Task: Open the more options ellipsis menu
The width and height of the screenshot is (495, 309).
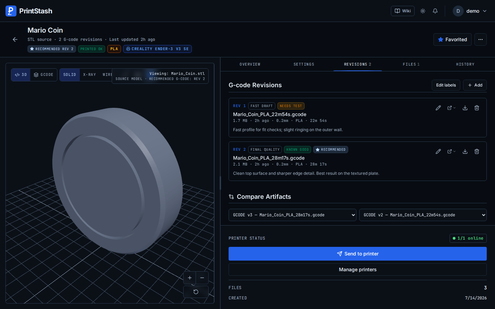Action: (481, 39)
